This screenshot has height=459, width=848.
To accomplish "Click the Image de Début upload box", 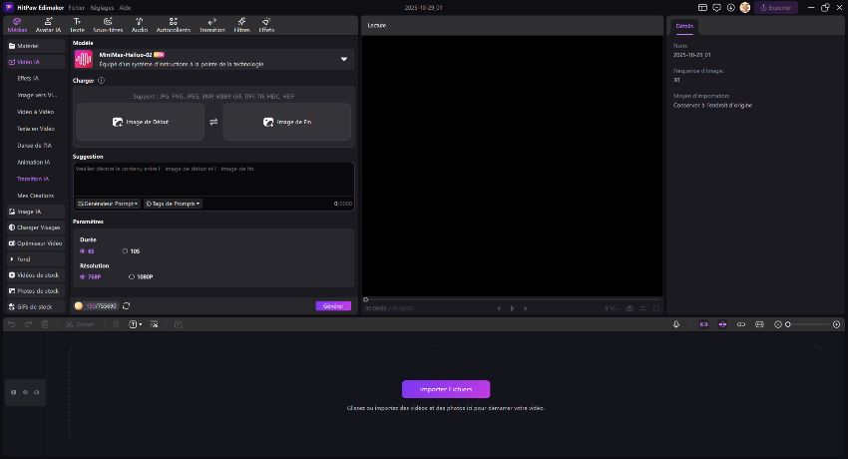I will 140,122.
